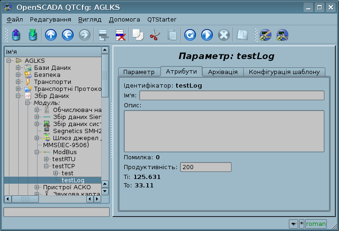The height and width of the screenshot is (231, 339).
Task: Expand the testRTU tree node
Action: [46, 159]
